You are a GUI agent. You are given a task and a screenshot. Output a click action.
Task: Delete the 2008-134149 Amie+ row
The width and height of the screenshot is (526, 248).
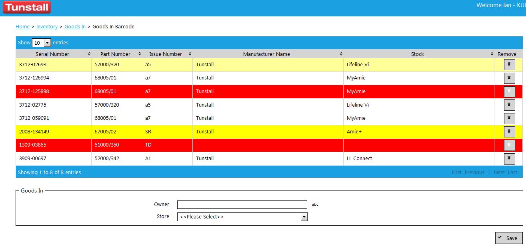tap(509, 132)
